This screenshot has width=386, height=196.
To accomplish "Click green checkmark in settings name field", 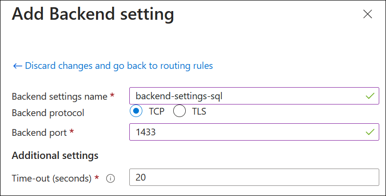I will point(370,96).
